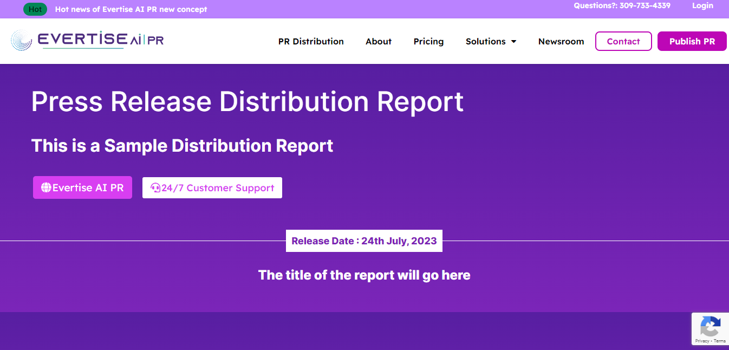
Task: Click the Publish PR button
Action: click(x=692, y=41)
